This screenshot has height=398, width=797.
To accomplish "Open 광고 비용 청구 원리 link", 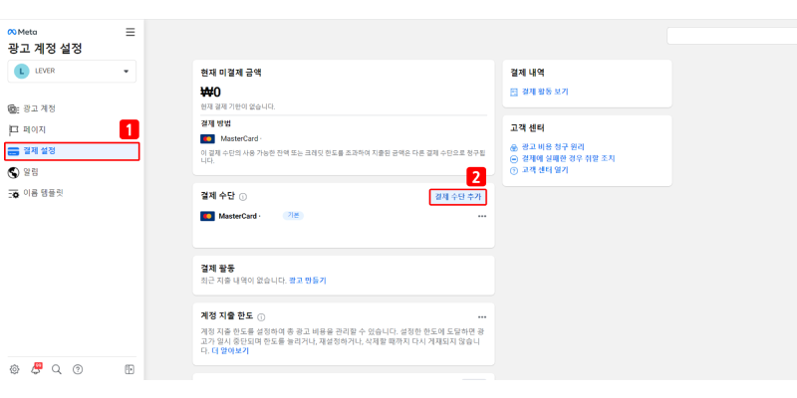I will click(553, 147).
